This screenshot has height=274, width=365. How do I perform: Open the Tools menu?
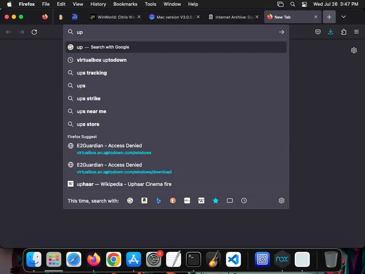pyautogui.click(x=150, y=4)
